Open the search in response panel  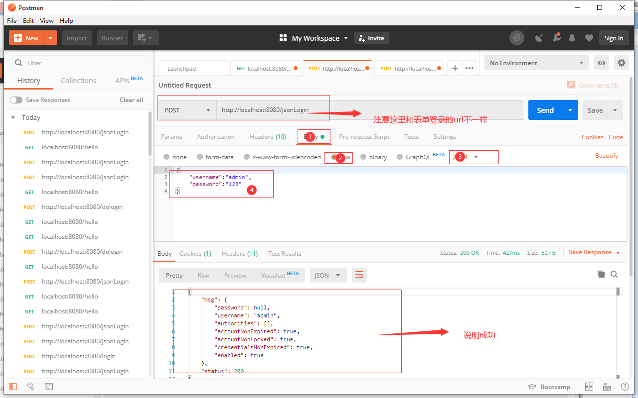pos(614,274)
